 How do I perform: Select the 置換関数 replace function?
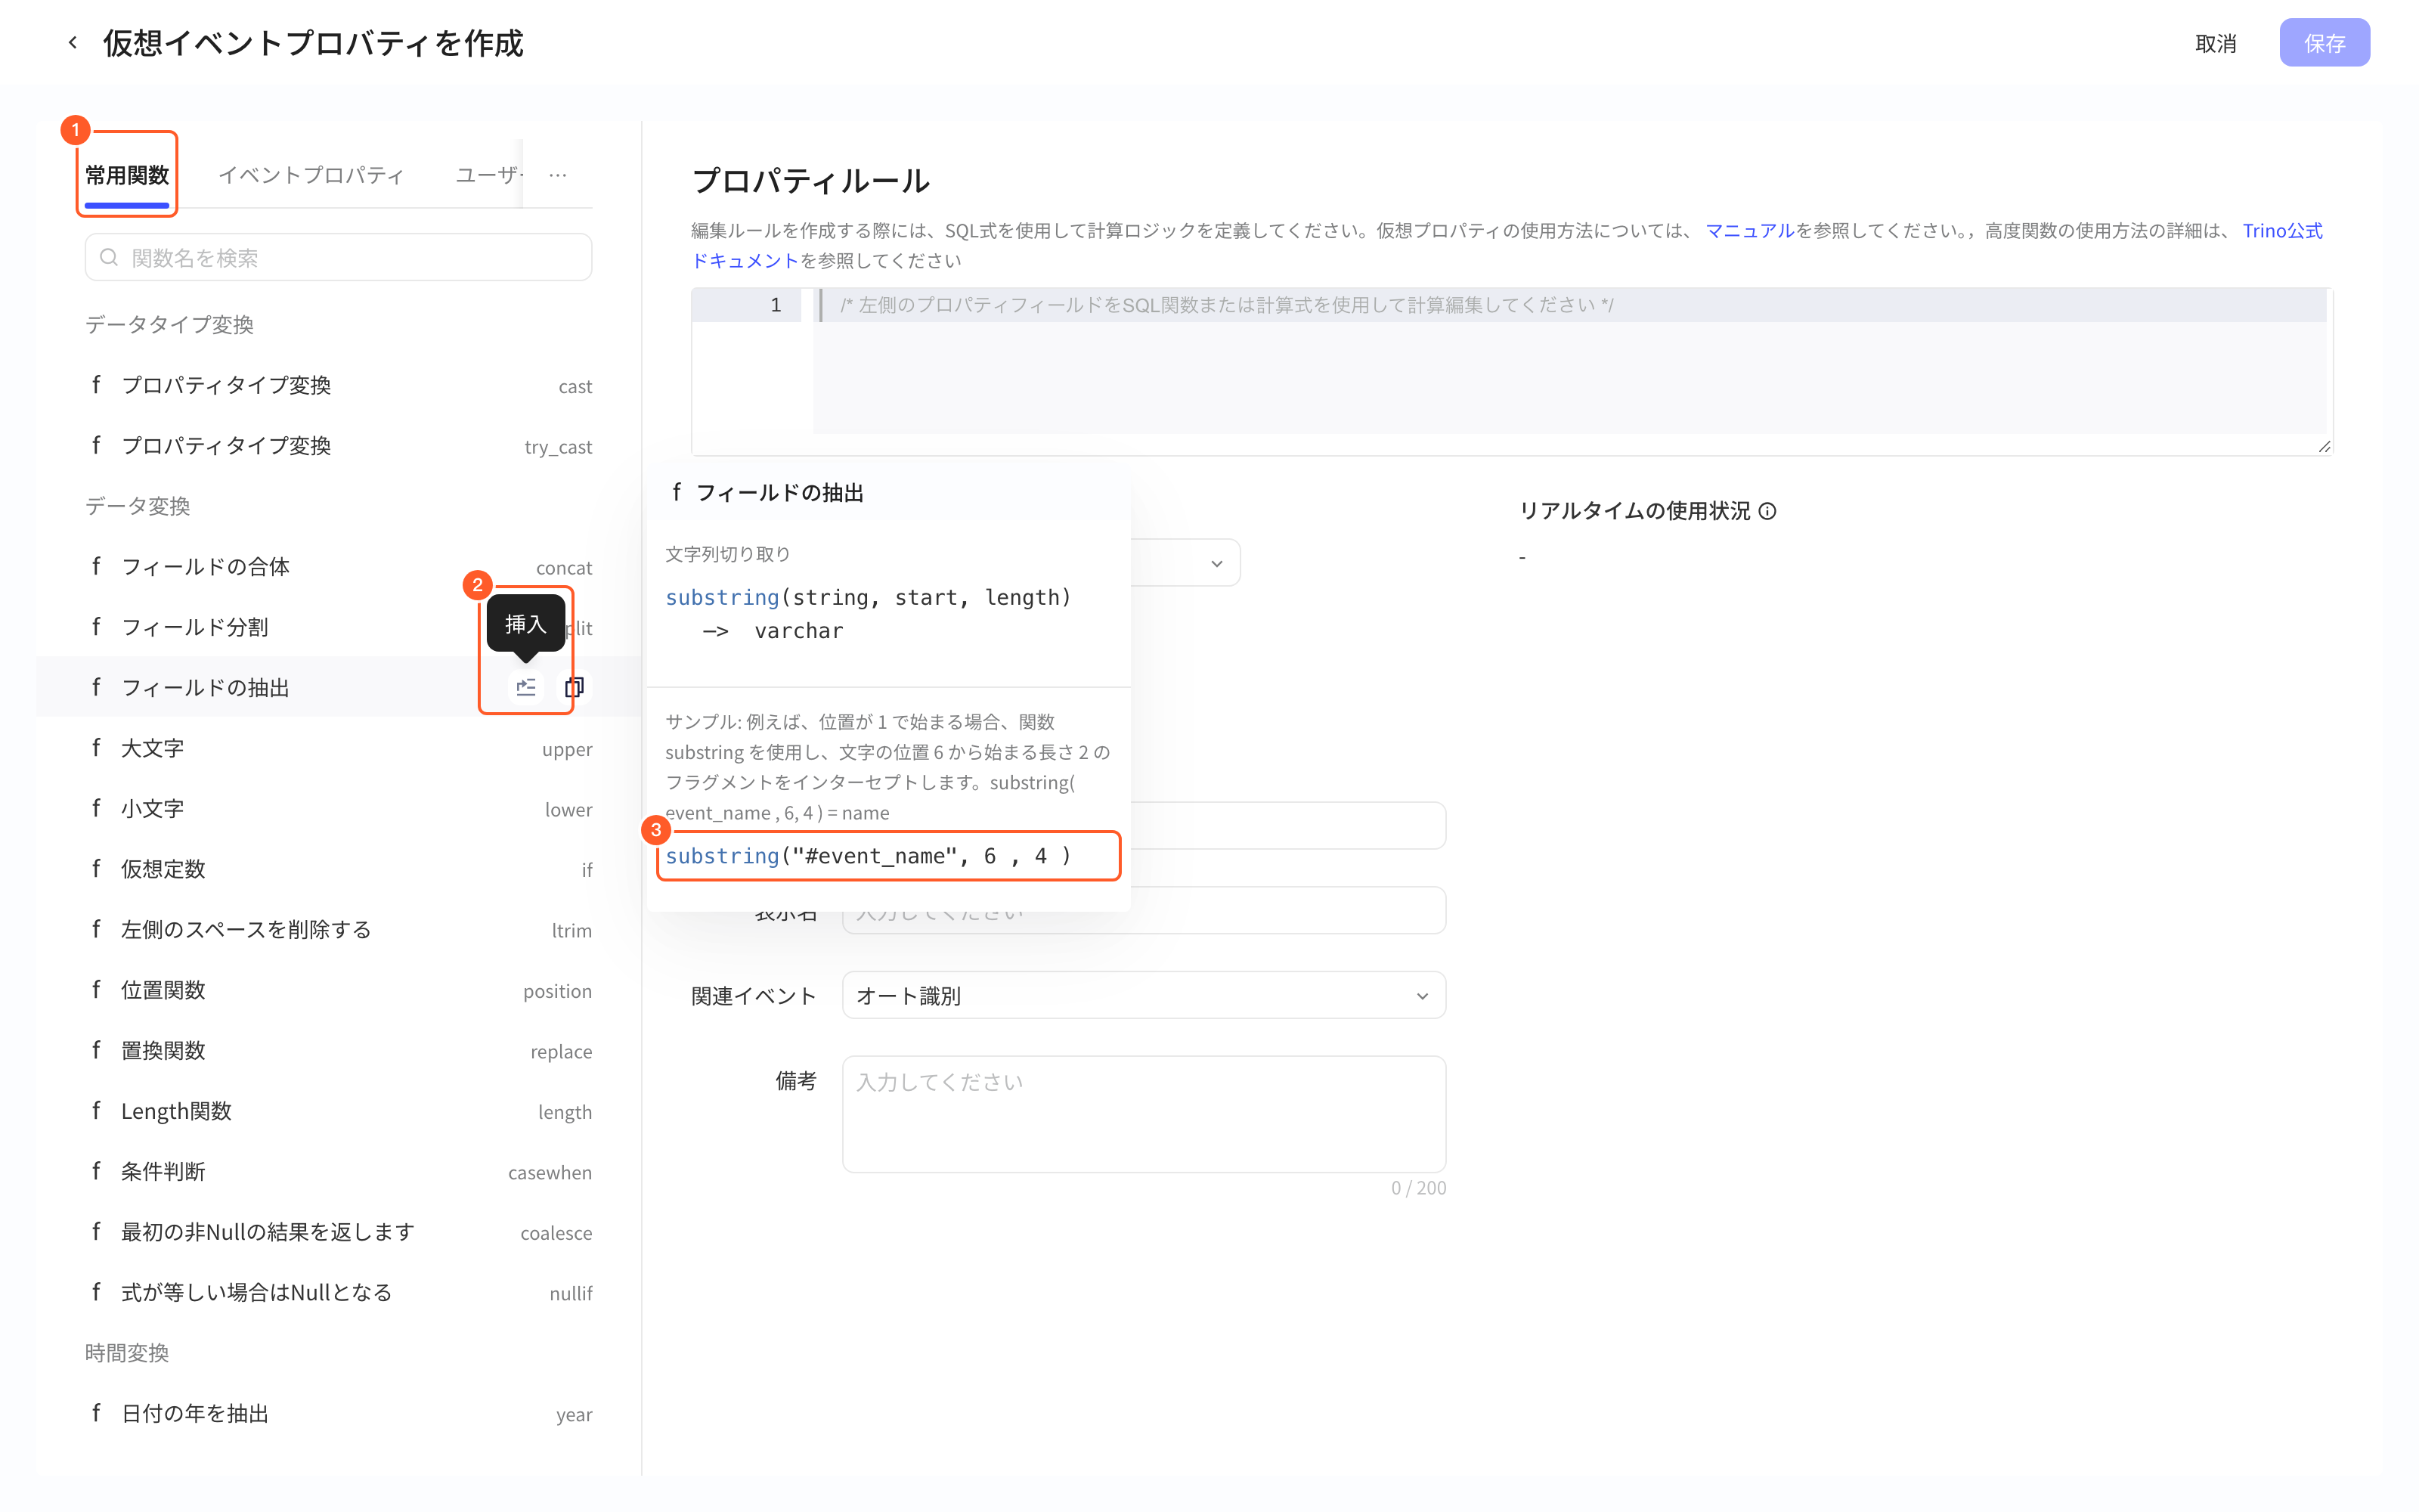[x=338, y=1050]
